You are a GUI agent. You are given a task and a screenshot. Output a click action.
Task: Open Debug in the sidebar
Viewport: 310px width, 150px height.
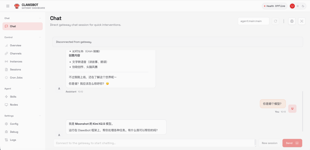point(23,132)
